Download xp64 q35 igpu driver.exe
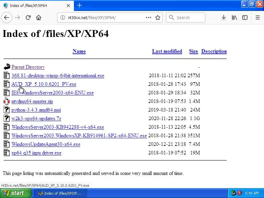 [36, 153]
